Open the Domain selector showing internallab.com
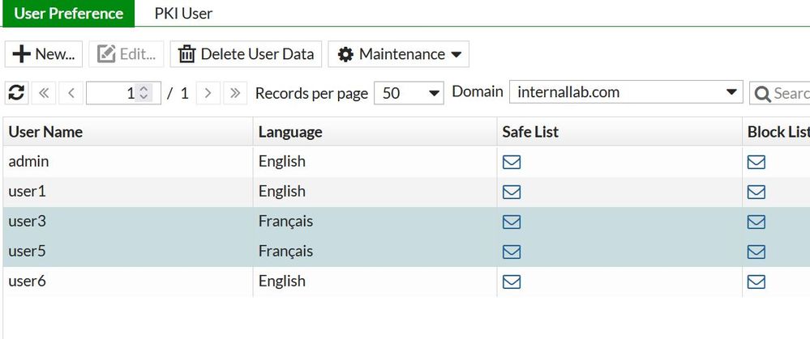This screenshot has width=810, height=339. 625,93
